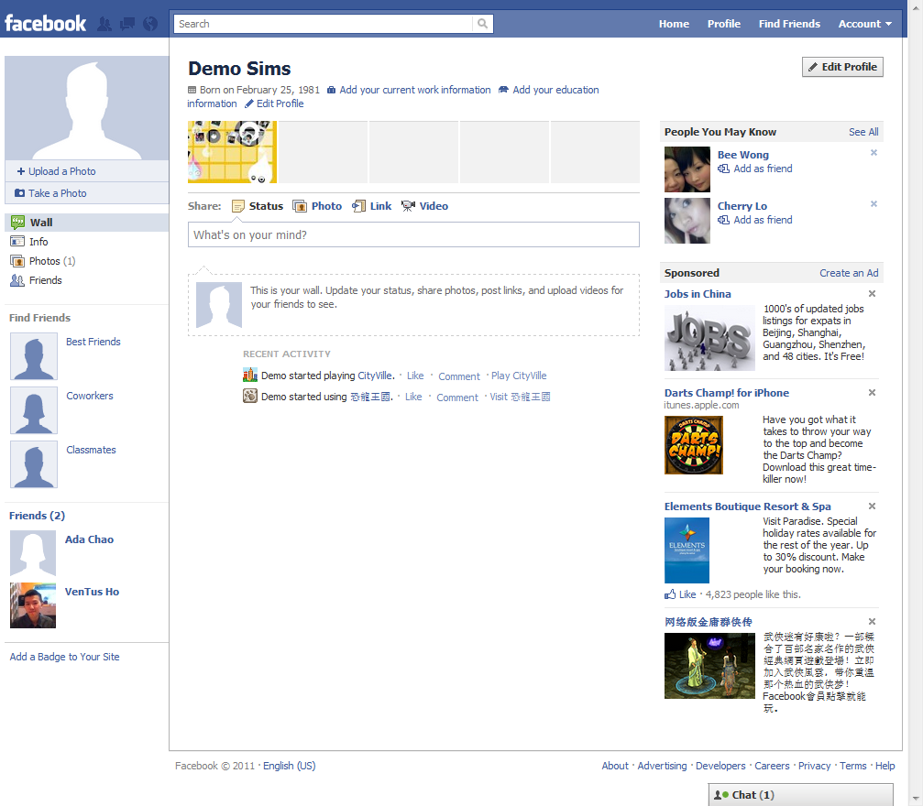Click the What's on your mind box
923x806 pixels.
coord(413,234)
